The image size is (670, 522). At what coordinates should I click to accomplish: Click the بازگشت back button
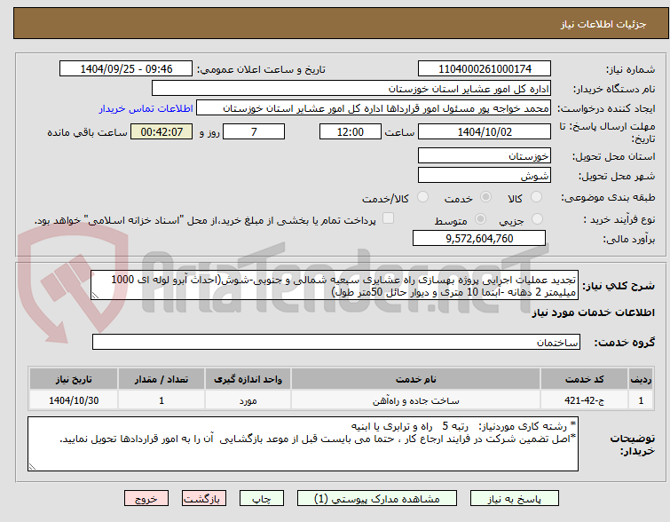(x=204, y=499)
